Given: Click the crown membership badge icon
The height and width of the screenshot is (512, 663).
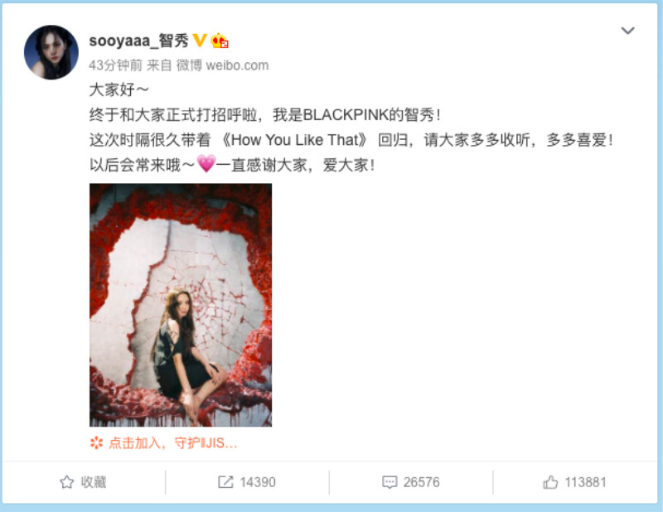Looking at the screenshot, I should [x=220, y=41].
